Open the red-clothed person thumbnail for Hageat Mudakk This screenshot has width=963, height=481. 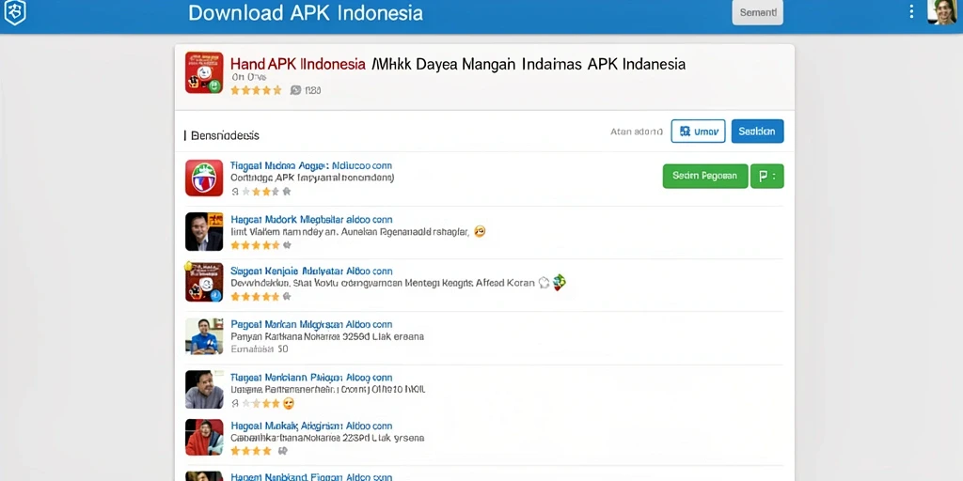tap(204, 438)
